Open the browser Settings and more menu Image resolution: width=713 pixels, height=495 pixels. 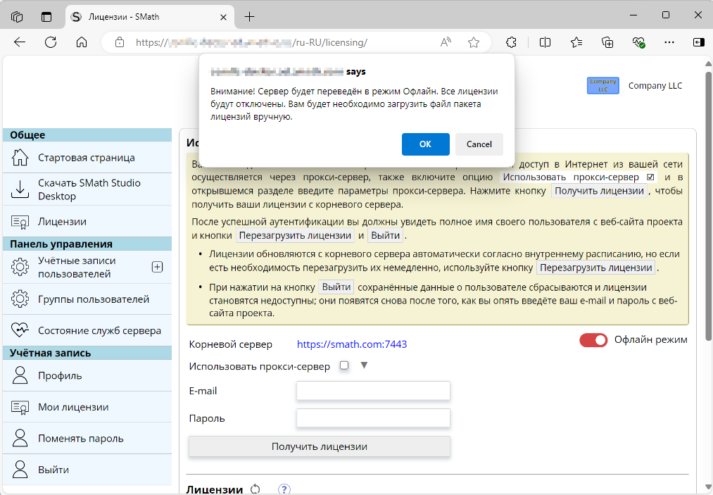[669, 42]
